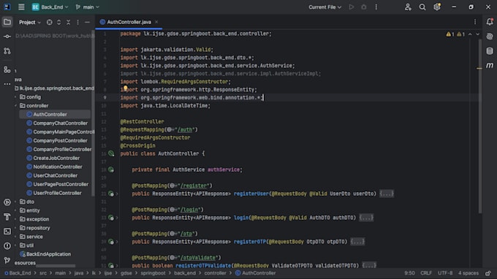Run the current file
Screen dimensions: 497x279
click(x=352, y=7)
